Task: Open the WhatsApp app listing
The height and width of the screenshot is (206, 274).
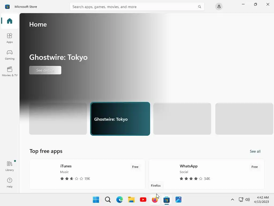Action: click(206, 174)
